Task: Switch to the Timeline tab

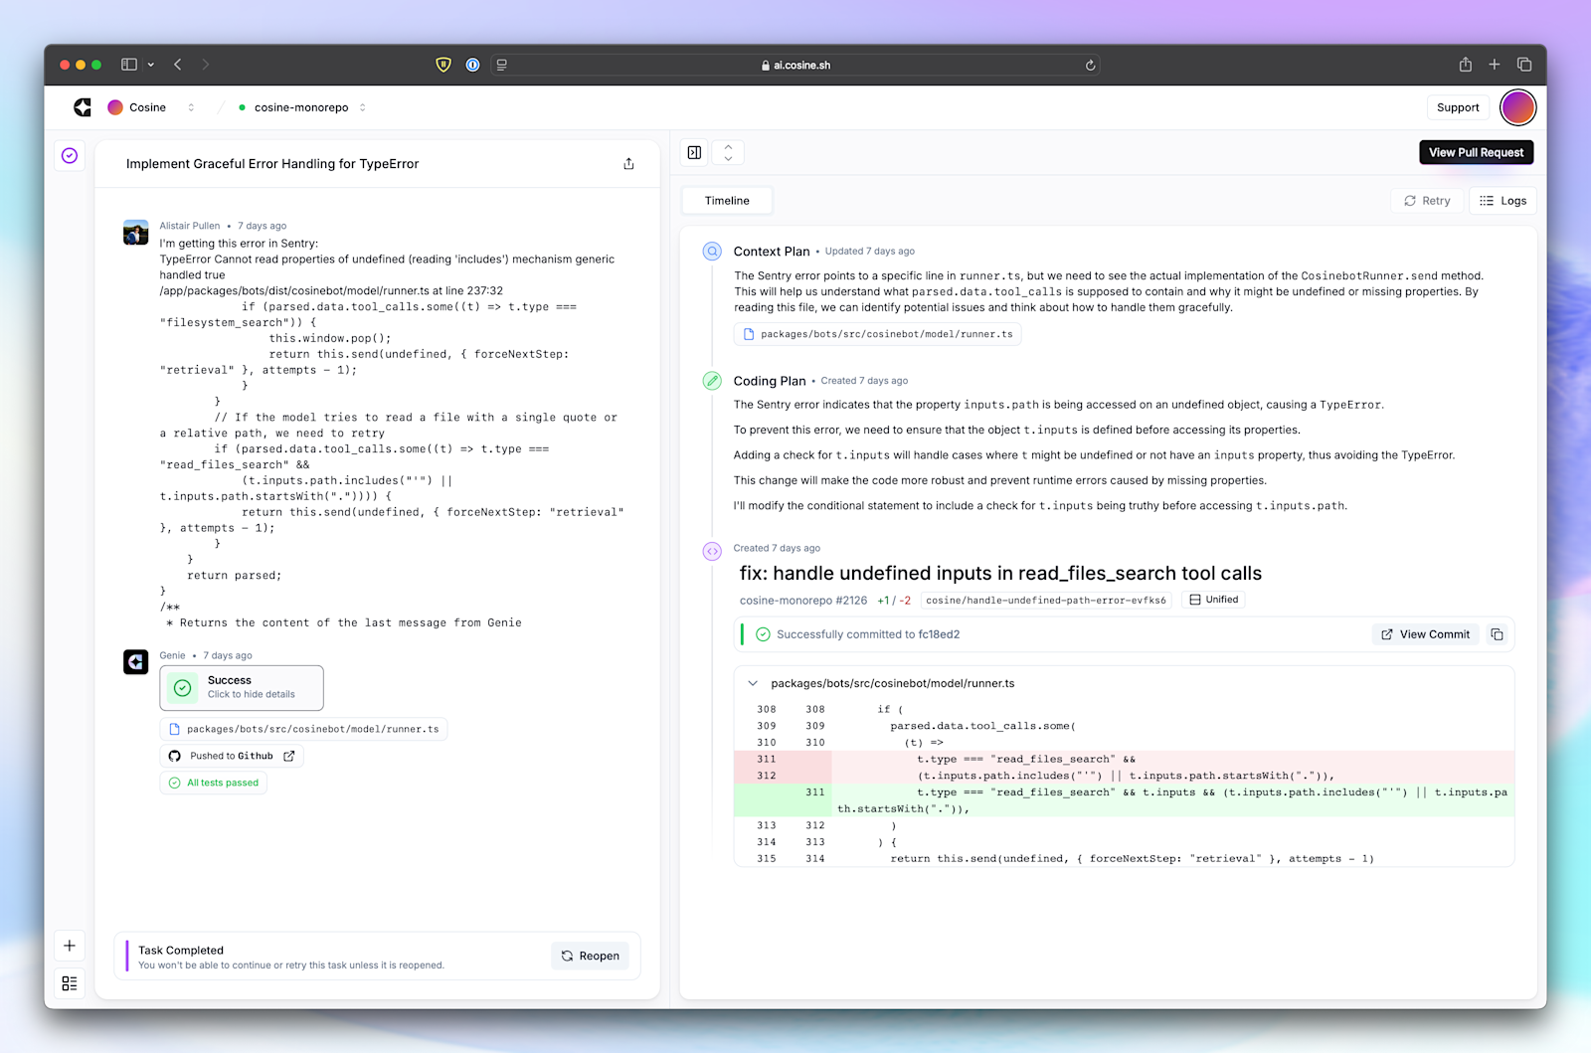Action: click(x=726, y=200)
